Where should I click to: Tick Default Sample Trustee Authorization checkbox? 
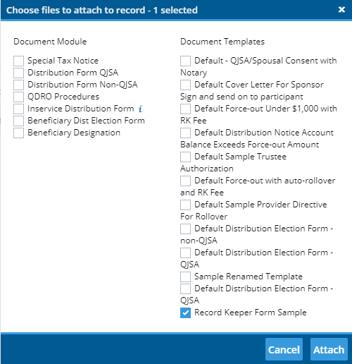point(185,157)
